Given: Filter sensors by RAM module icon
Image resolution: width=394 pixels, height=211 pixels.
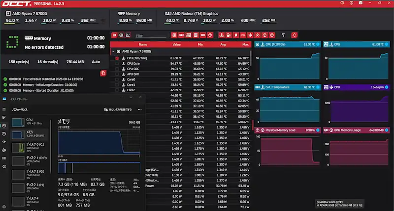Looking at the screenshot, I should pos(203,35).
